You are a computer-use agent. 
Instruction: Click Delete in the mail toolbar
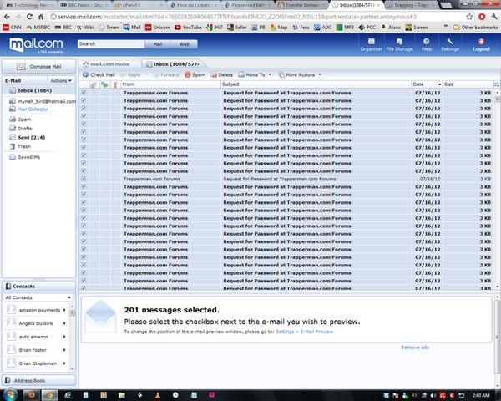coord(221,74)
